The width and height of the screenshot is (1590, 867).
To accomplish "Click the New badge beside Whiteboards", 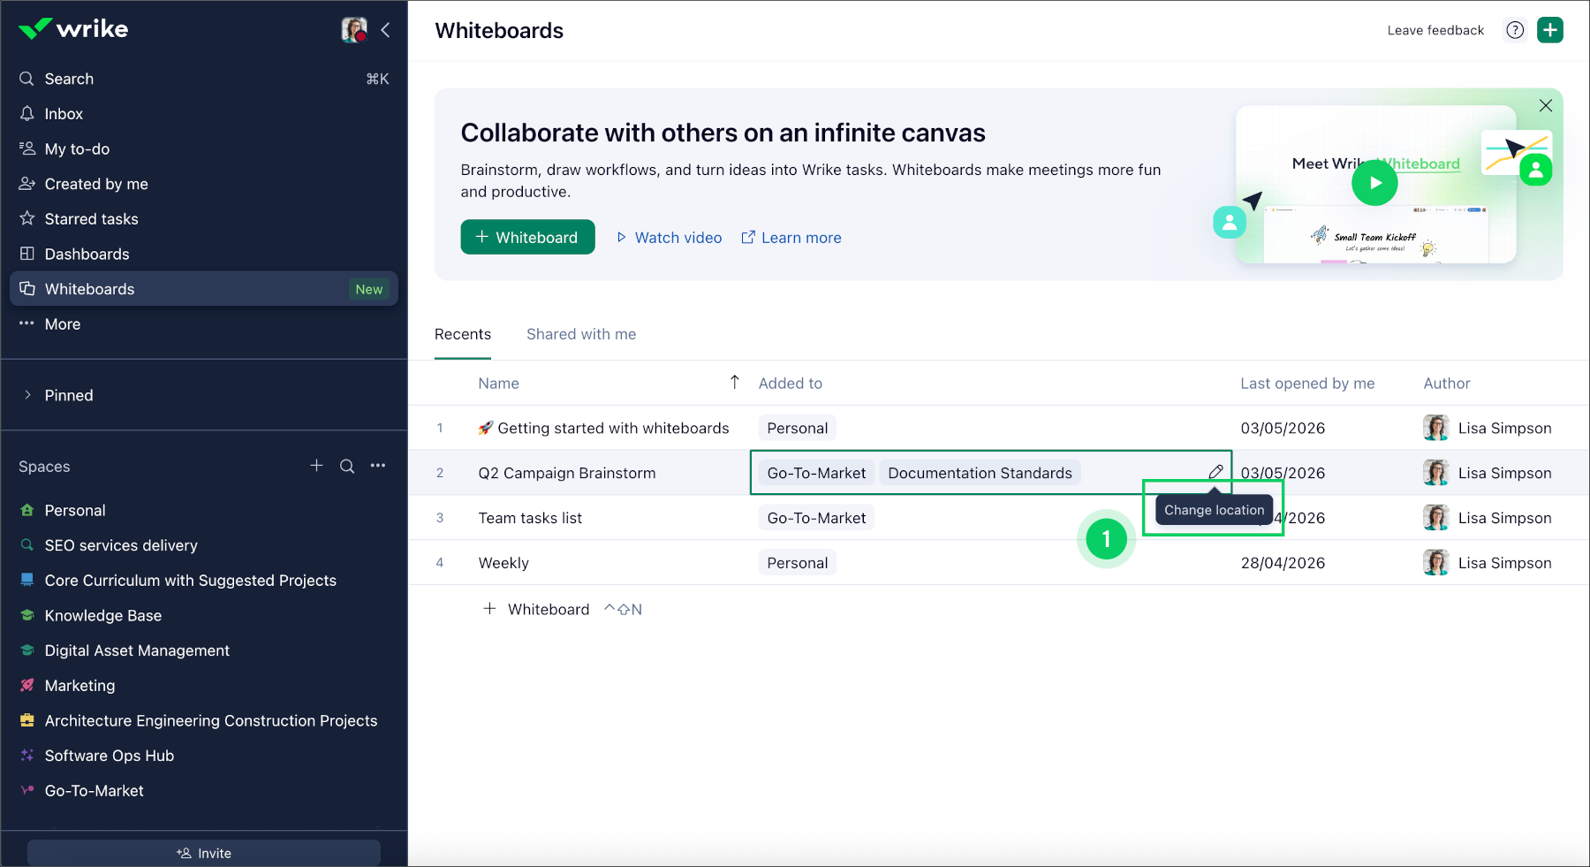I will click(x=369, y=289).
